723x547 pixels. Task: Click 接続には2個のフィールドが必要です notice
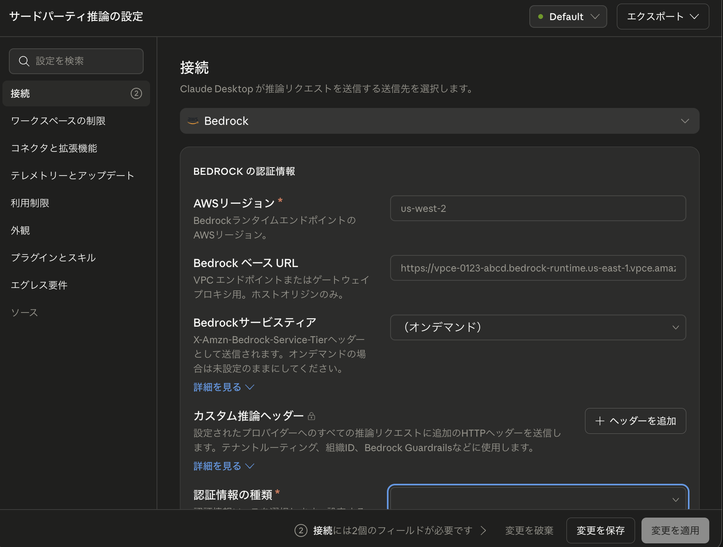391,530
